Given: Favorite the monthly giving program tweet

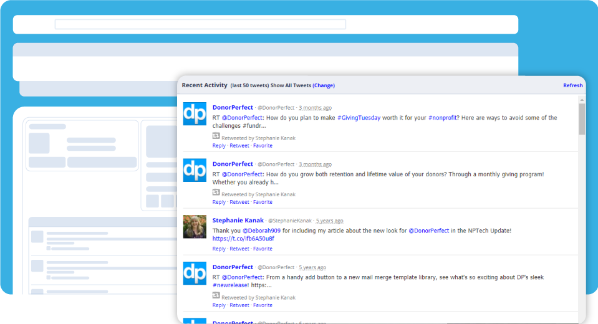Looking at the screenshot, I should [x=263, y=202].
